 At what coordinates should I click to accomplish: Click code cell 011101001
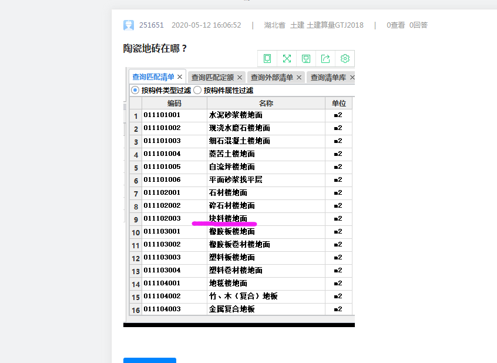pyautogui.click(x=174, y=116)
